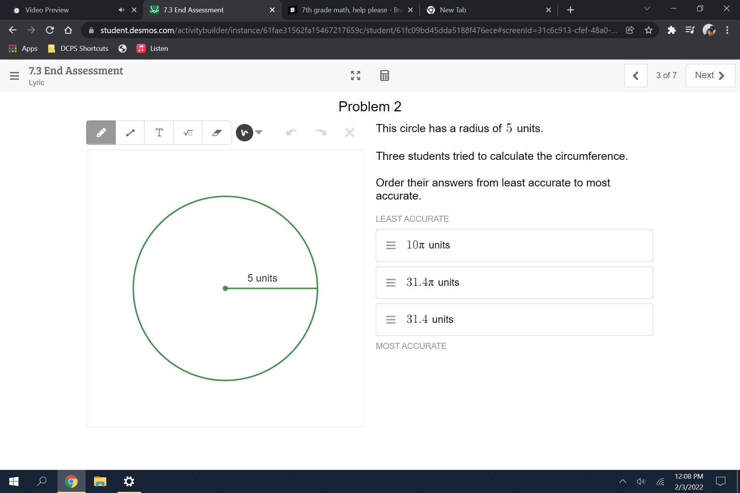
Task: Click the fullscreen expand icon
Action: coord(355,75)
